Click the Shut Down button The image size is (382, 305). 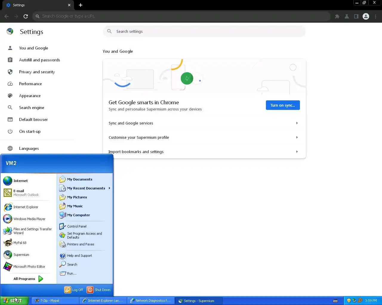98,290
